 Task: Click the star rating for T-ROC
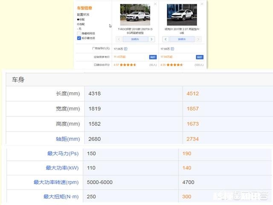(x=128, y=65)
